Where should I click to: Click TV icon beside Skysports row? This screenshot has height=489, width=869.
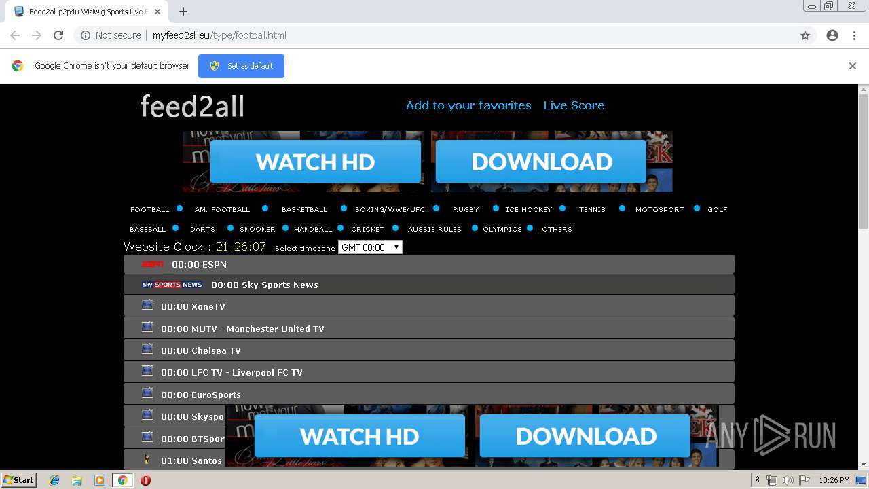pyautogui.click(x=147, y=415)
